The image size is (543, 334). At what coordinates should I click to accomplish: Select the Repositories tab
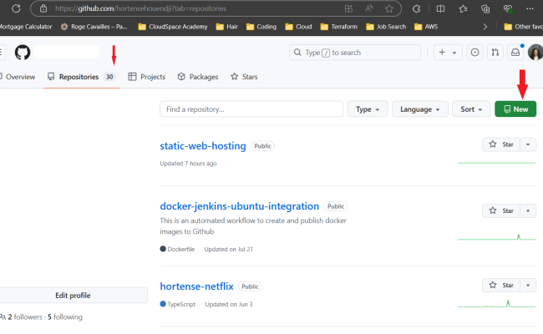[x=81, y=77]
